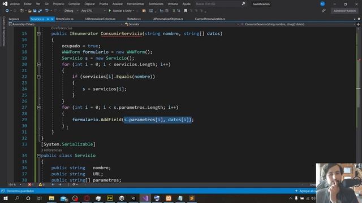
Task: Switch to the Login.cs tab
Action: click(14, 19)
